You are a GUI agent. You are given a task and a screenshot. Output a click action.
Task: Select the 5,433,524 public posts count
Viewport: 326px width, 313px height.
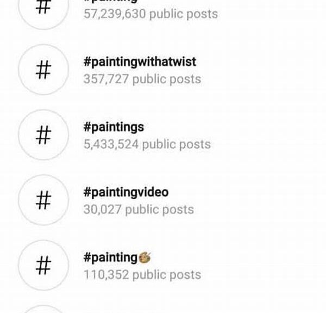(x=147, y=144)
